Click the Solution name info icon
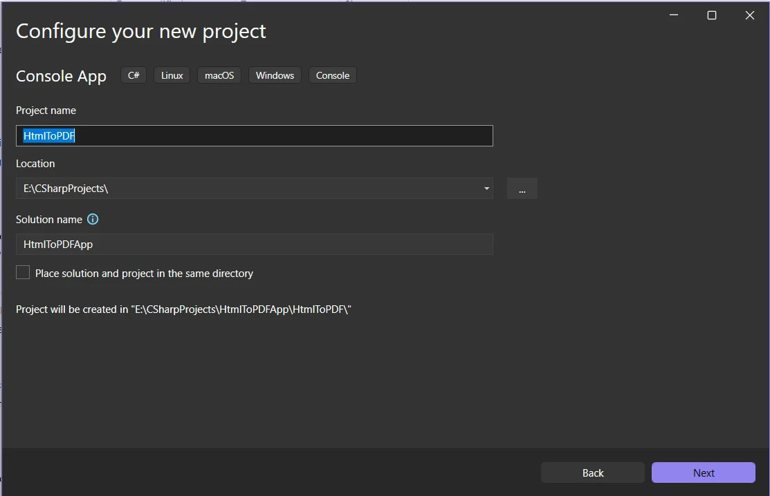 [x=93, y=219]
